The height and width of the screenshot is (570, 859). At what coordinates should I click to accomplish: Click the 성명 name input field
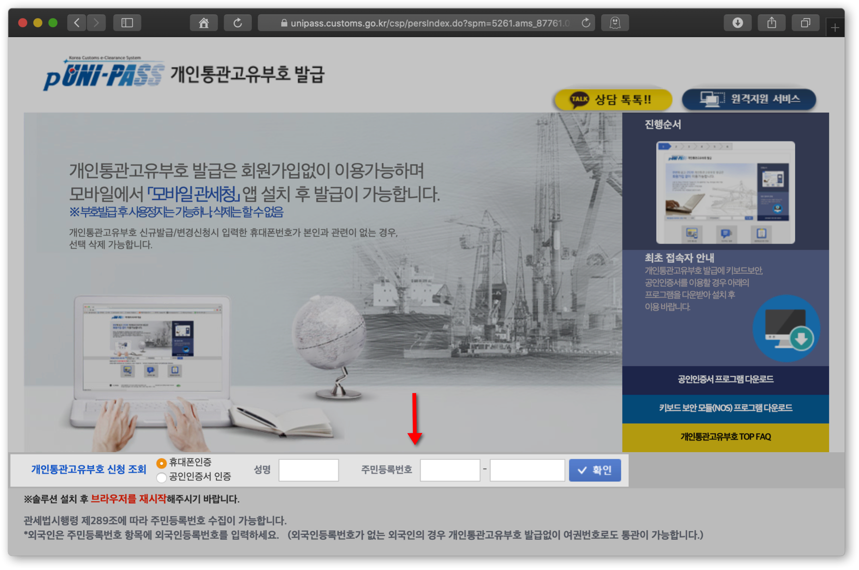[x=309, y=470]
